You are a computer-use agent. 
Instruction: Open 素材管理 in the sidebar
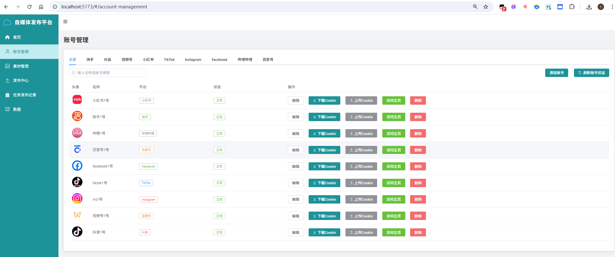(21, 66)
